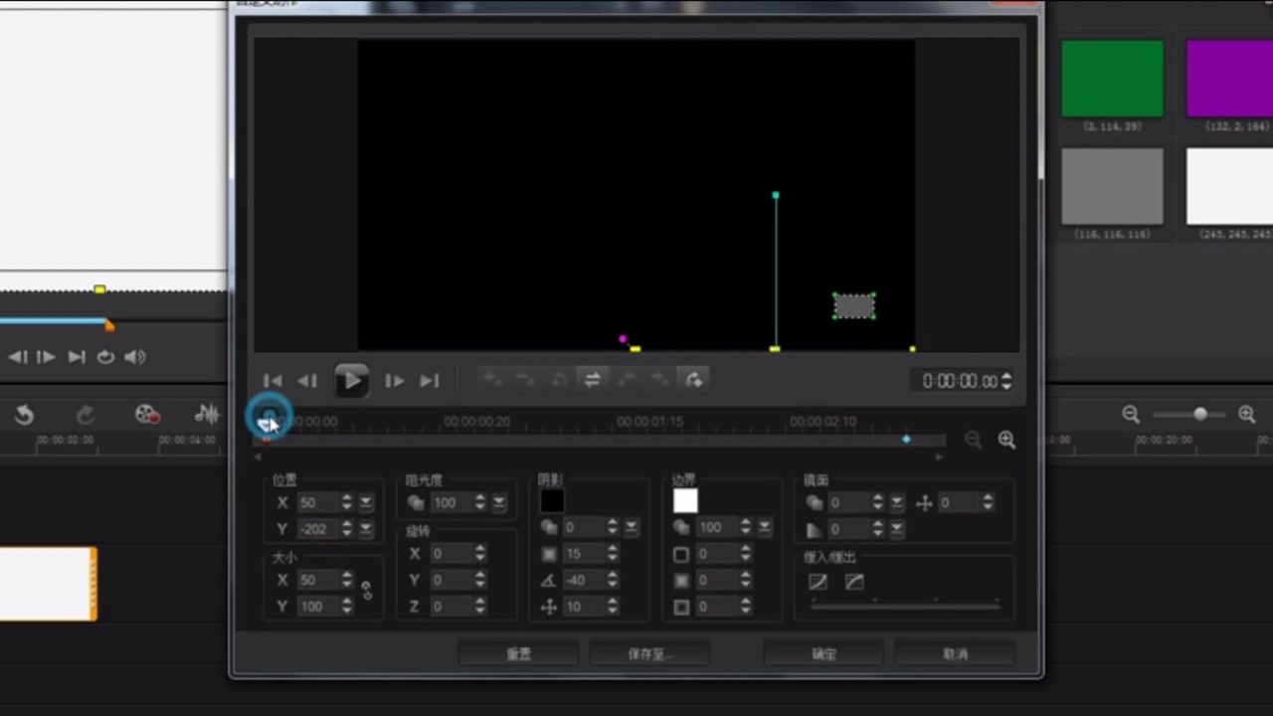Click the mirror opacity field
Screen dimensions: 1273x716
848,503
